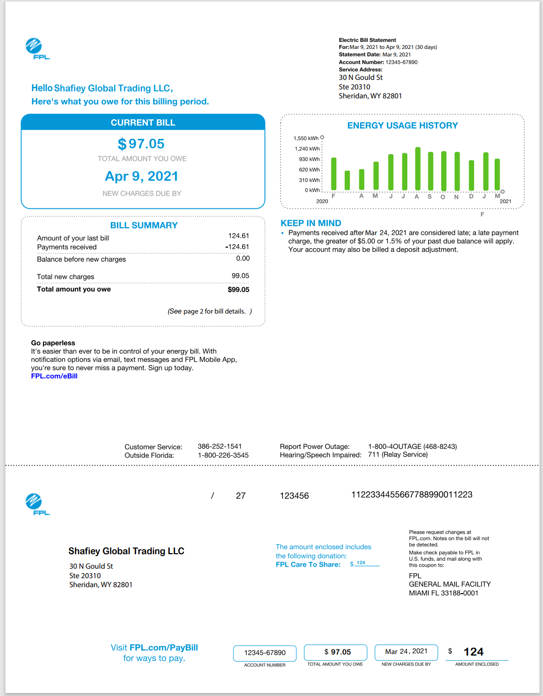Click the bold "$99.05" total in Bill Summary
The image size is (543, 696).
click(239, 290)
